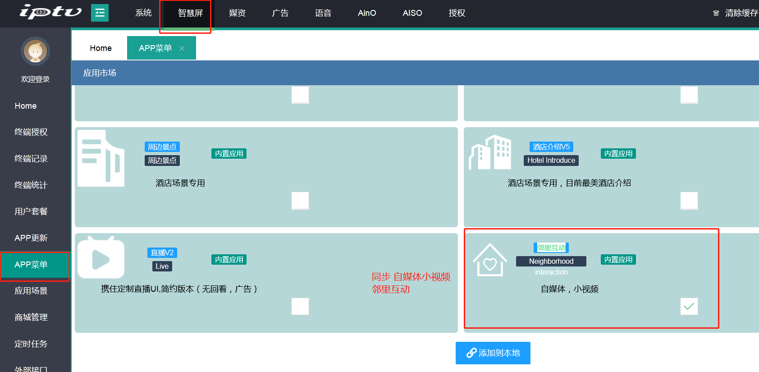Click the 周边景点 document app icon
Screen dimensions: 759x372
pyautogui.click(x=101, y=158)
